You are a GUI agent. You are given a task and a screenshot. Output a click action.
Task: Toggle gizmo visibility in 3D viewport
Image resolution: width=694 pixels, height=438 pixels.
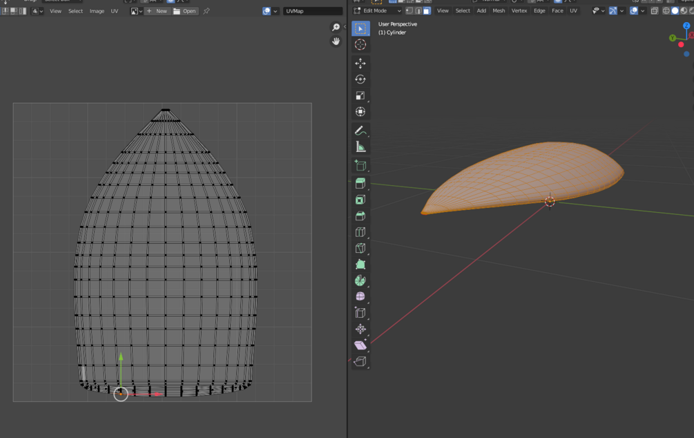tap(613, 10)
